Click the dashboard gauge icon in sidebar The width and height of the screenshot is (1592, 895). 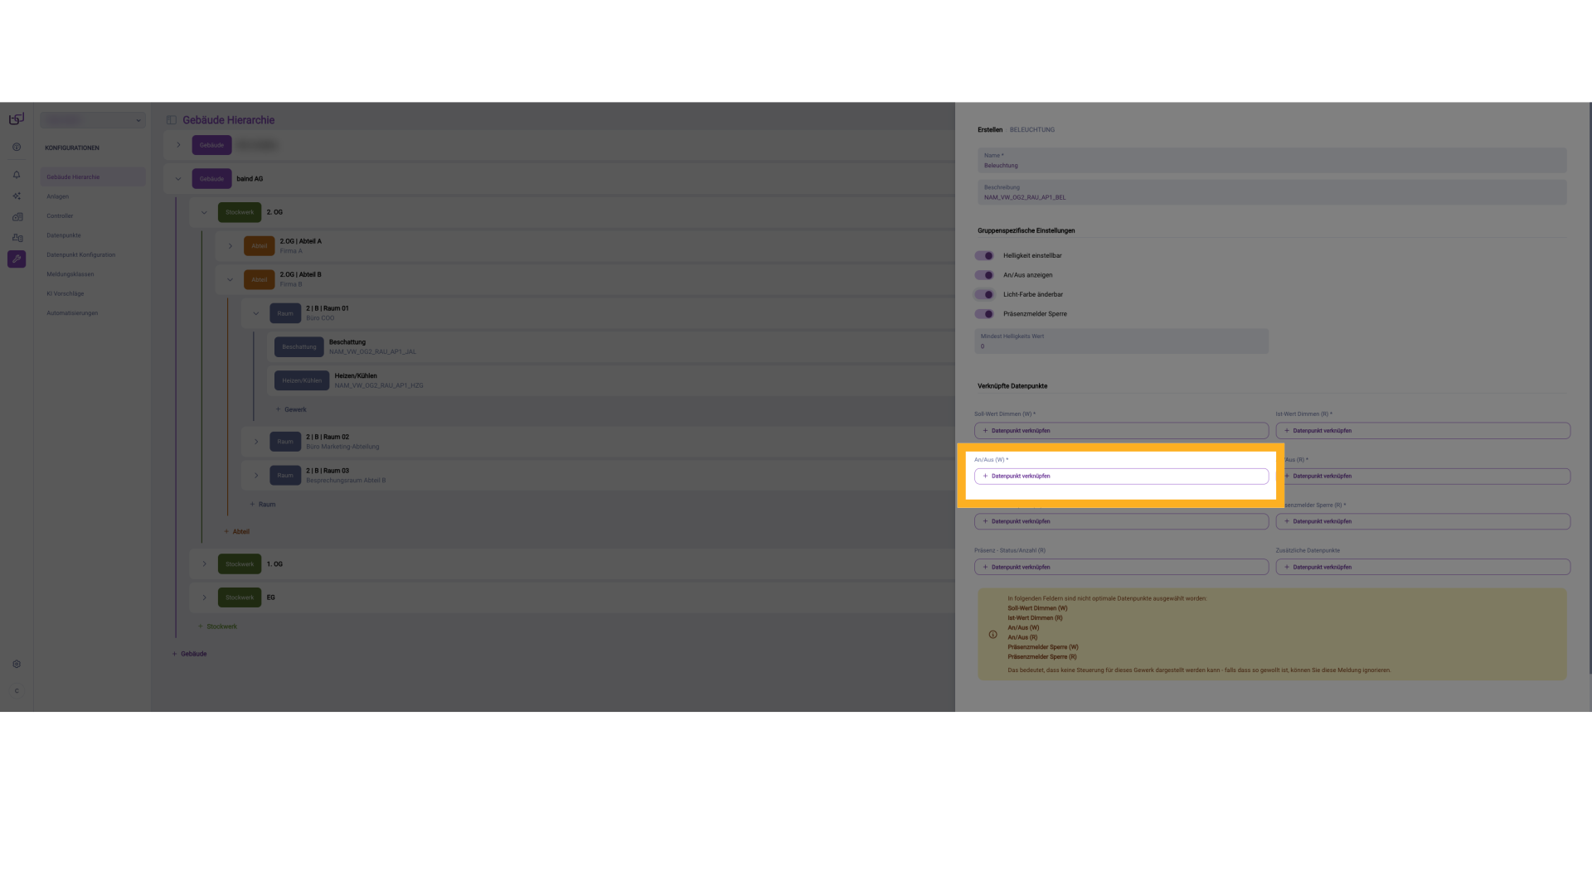17,148
